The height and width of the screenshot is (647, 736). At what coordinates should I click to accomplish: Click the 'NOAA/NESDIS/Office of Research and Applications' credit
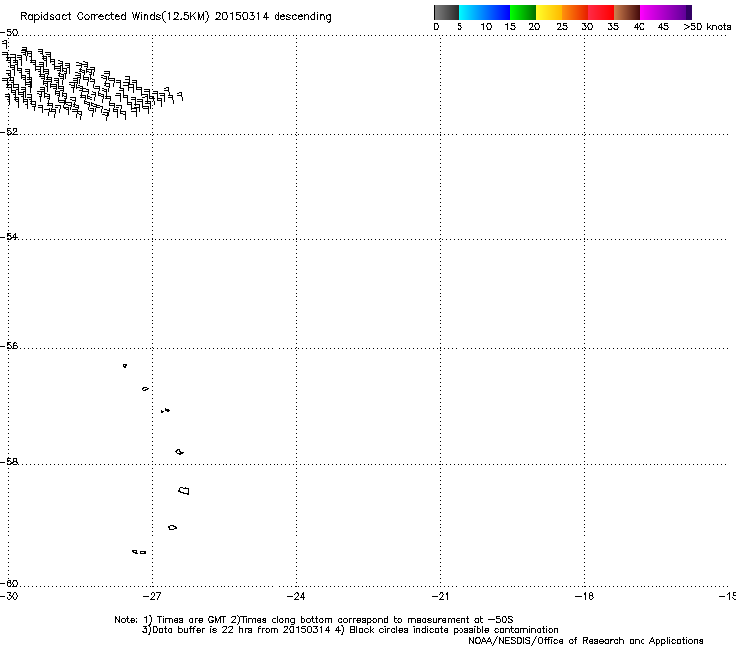coord(586,641)
